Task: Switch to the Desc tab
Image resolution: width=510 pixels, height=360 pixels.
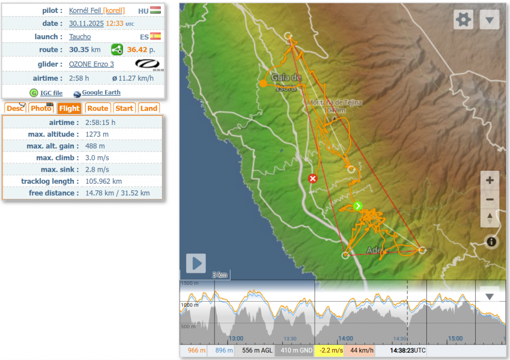Action: [15, 109]
